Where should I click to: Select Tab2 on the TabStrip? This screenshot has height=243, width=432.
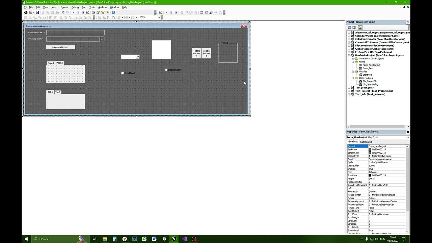point(58,92)
